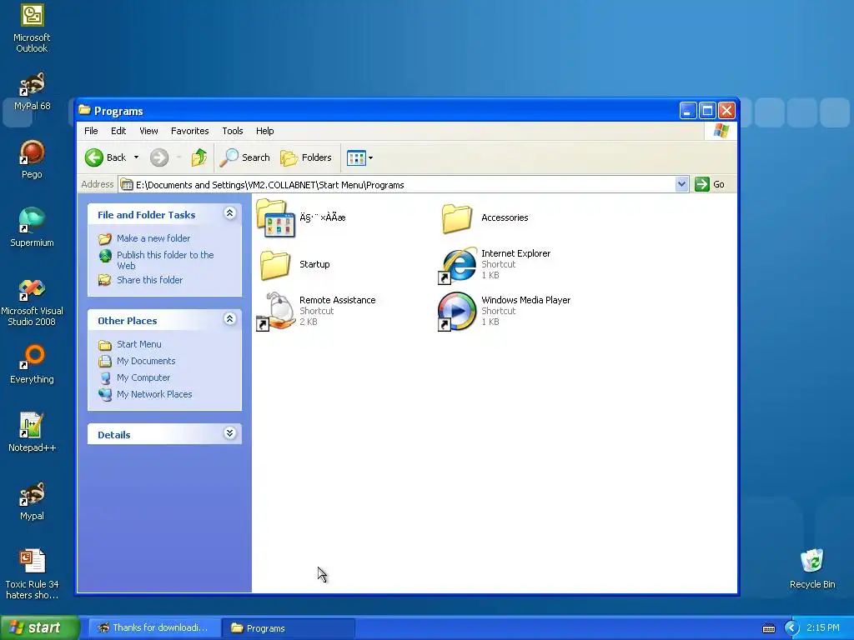Open the Views dropdown button
The width and height of the screenshot is (854, 640).
(x=360, y=157)
